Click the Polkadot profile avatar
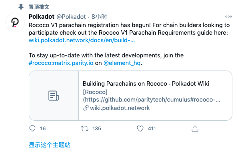 coord(15,23)
